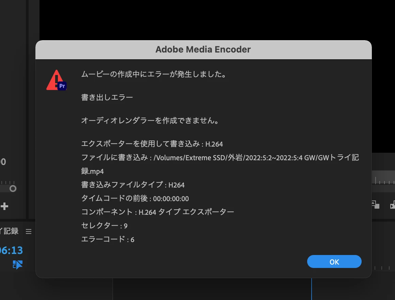
Task: Click text 'コンポーネント : H.264 タイプ エクスポーター'
Action: pyautogui.click(x=157, y=212)
